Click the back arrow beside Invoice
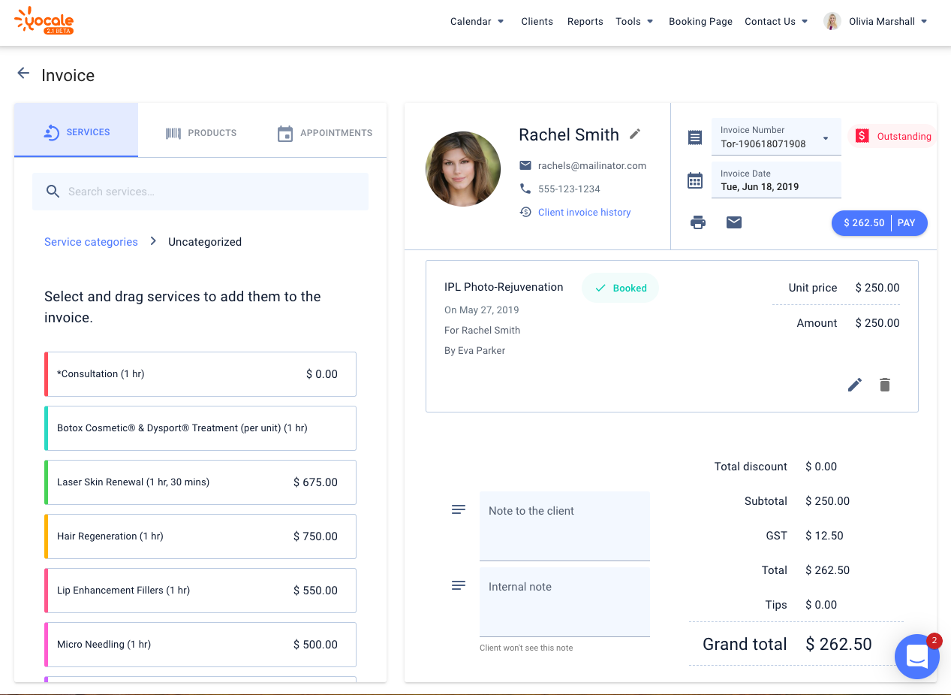 point(23,74)
